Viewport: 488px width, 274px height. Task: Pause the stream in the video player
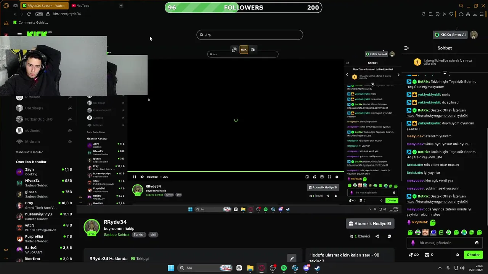pyautogui.click(x=134, y=177)
